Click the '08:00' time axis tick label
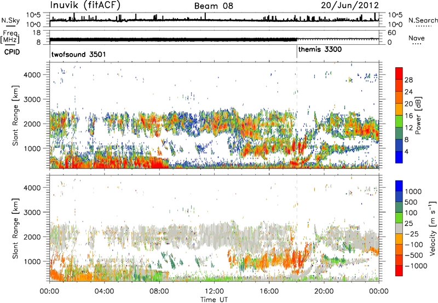Screen dimensions: 438x303 coord(159,292)
